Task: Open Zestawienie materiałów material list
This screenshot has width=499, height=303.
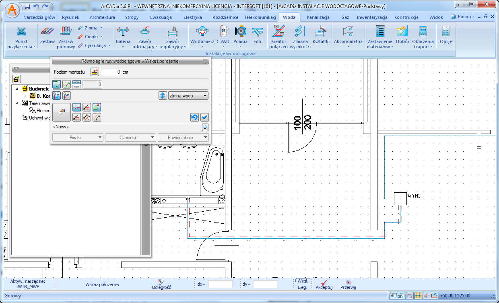Action: click(380, 37)
